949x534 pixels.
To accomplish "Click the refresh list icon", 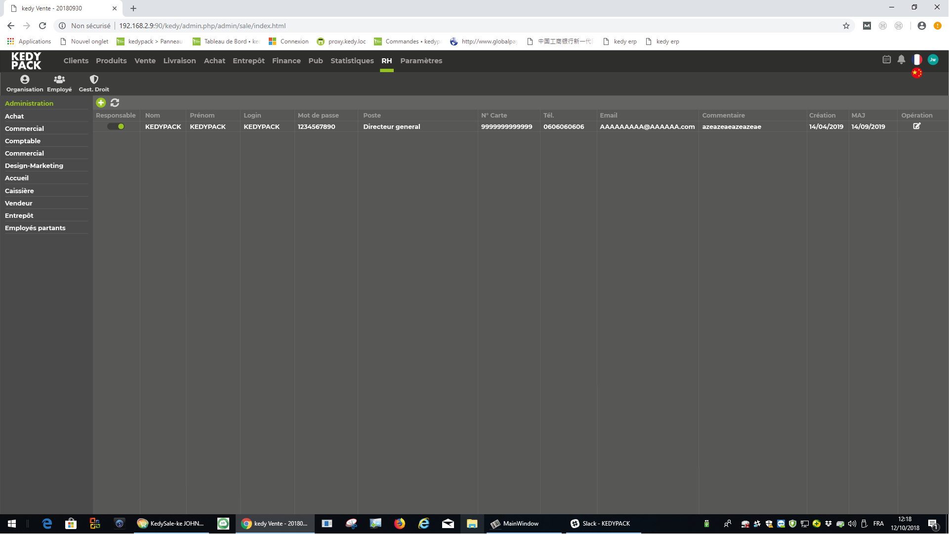I will coord(115,103).
